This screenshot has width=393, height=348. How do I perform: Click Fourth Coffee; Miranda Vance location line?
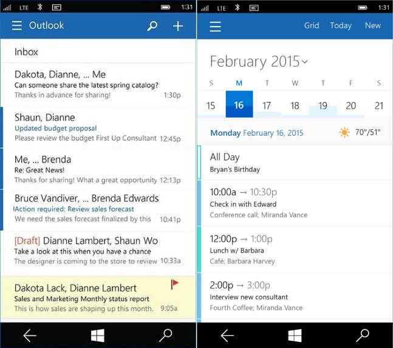[256, 308]
